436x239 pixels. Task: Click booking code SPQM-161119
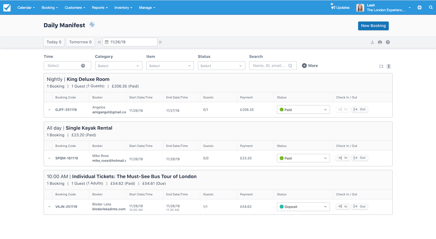click(x=67, y=158)
